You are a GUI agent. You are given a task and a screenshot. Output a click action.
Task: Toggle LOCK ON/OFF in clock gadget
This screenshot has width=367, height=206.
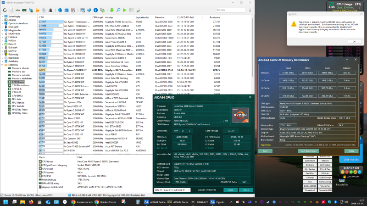[x=351, y=177]
